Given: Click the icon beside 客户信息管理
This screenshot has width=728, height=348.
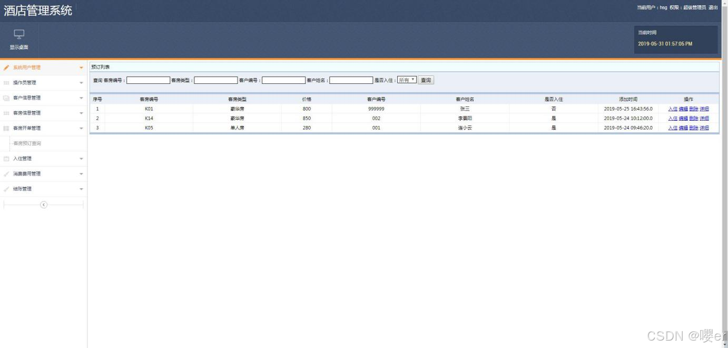Looking at the screenshot, I should point(6,98).
